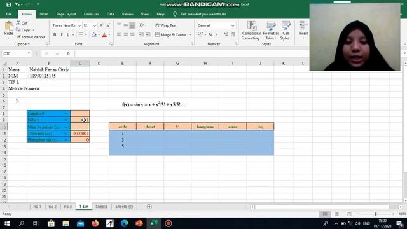
Task: Decrease font size with smaller A
Action: [x=108, y=25]
